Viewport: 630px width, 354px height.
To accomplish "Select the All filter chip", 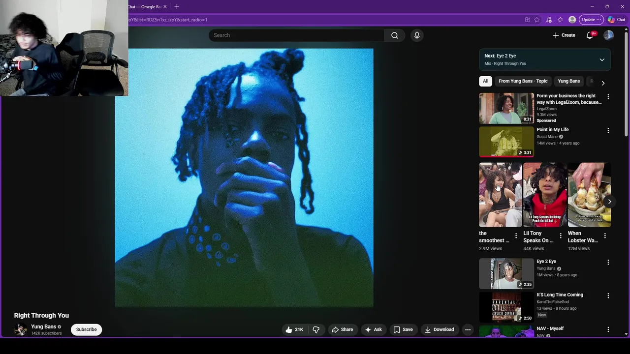I will 485,81.
